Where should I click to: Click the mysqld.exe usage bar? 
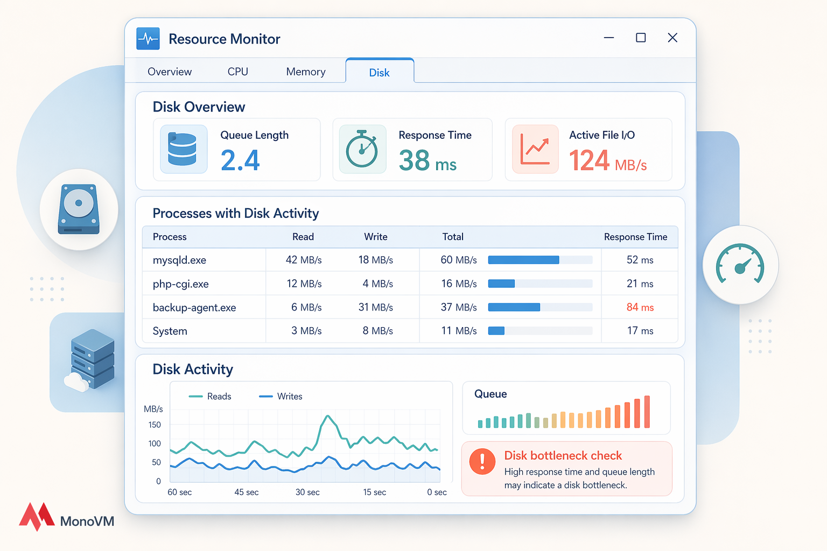523,259
